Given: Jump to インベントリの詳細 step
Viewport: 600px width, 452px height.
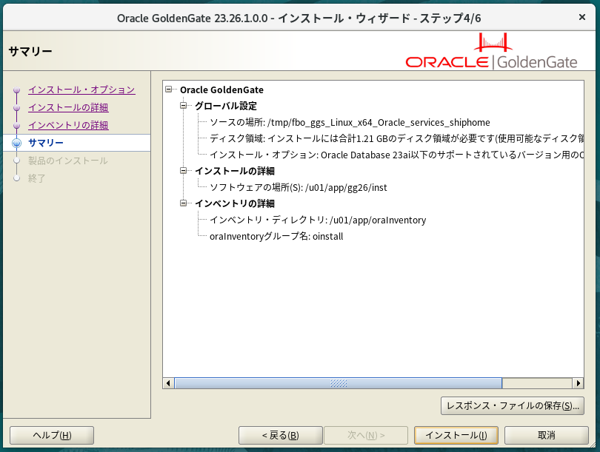Looking at the screenshot, I should (x=68, y=125).
